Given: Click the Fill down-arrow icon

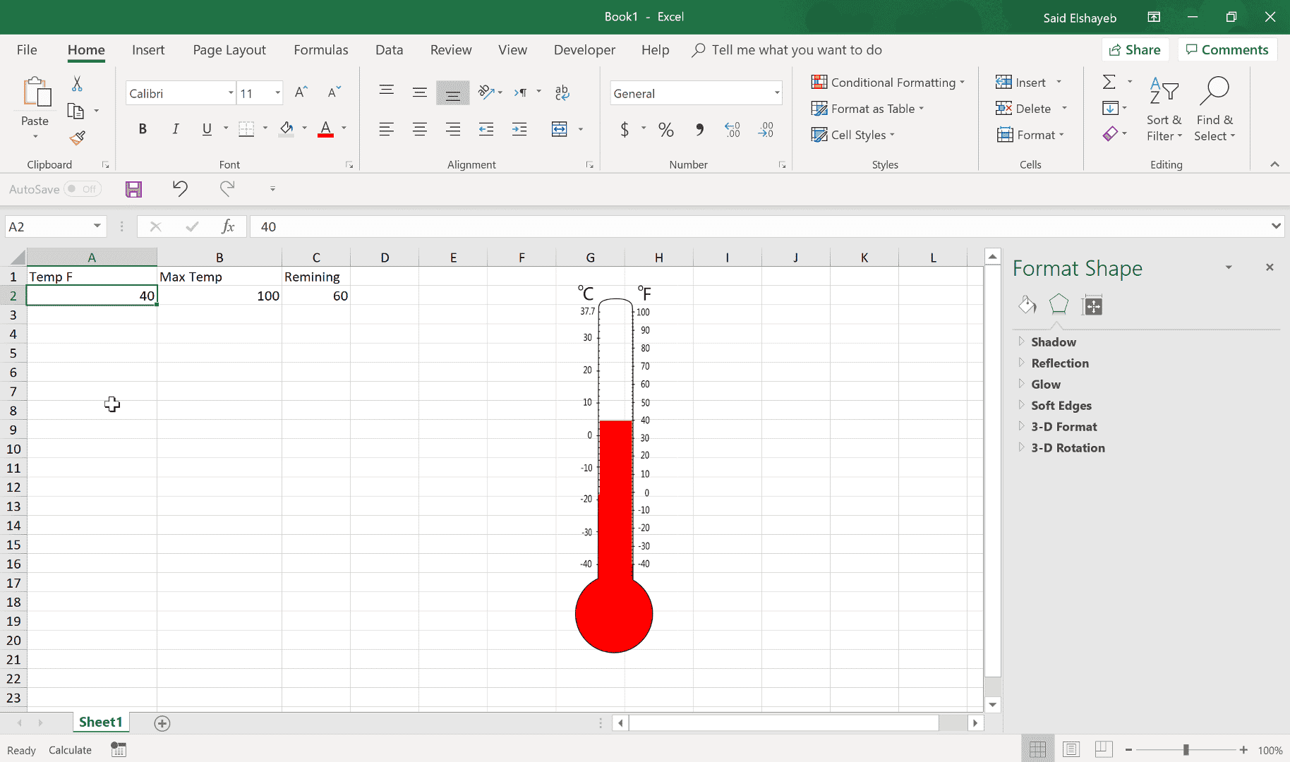Looking at the screenshot, I should click(1110, 108).
